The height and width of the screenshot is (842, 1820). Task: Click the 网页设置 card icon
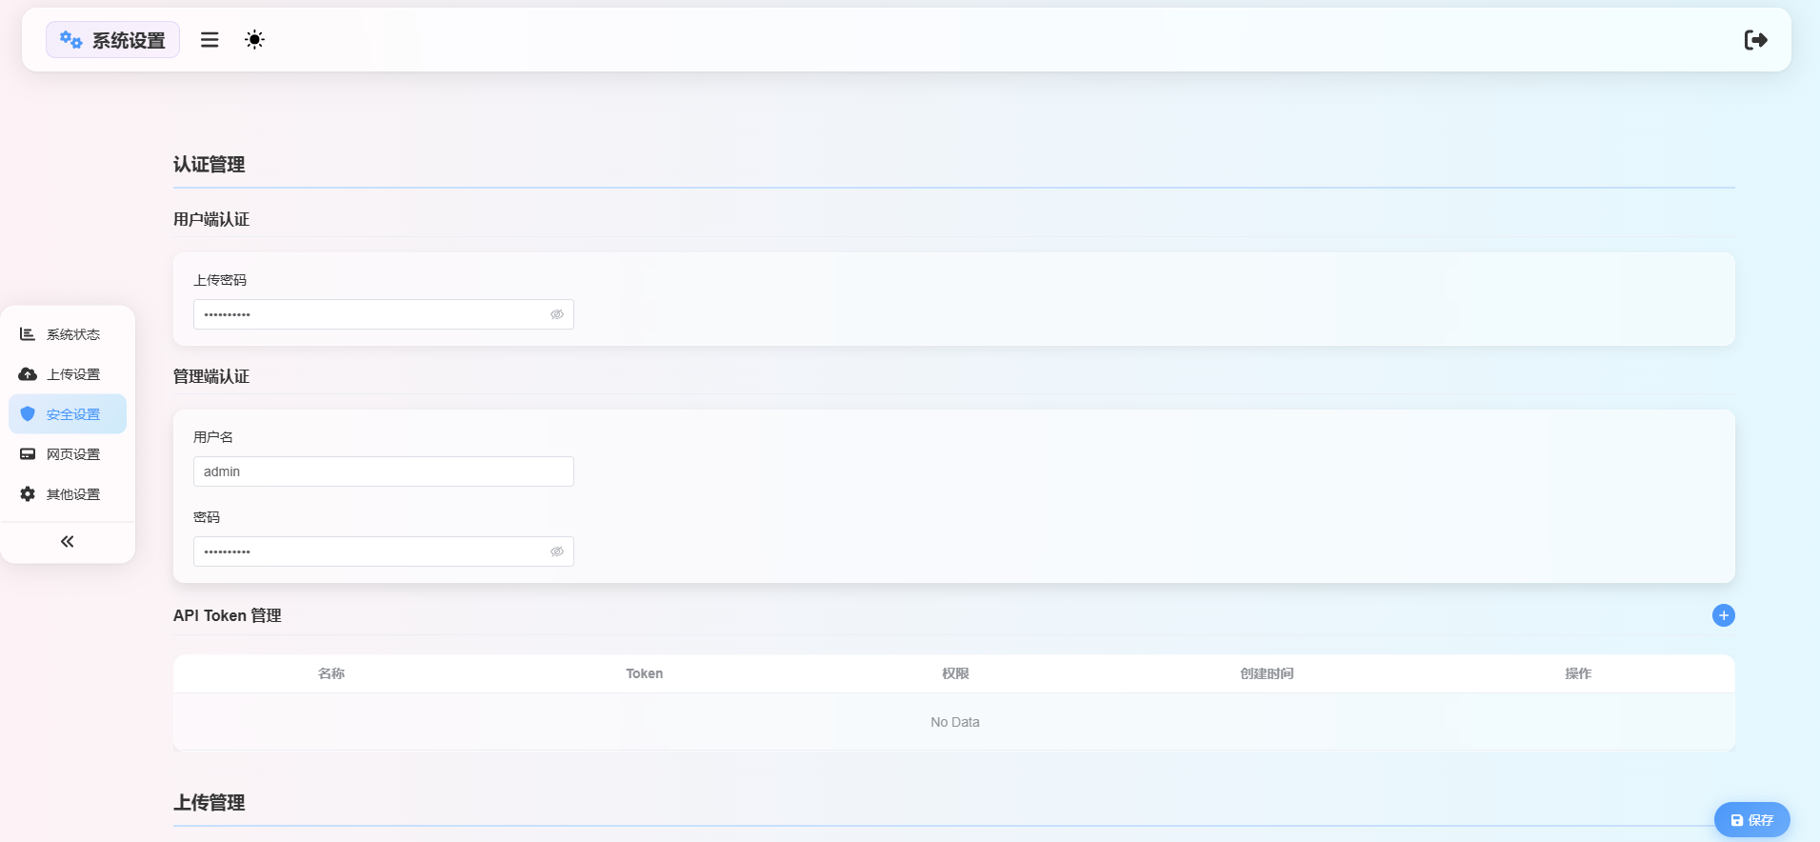click(28, 454)
